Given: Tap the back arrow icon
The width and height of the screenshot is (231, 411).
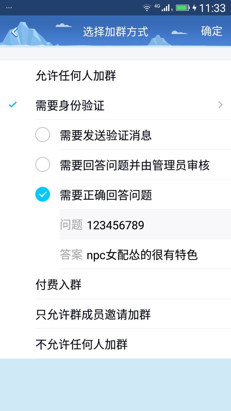Looking at the screenshot, I should click(14, 32).
